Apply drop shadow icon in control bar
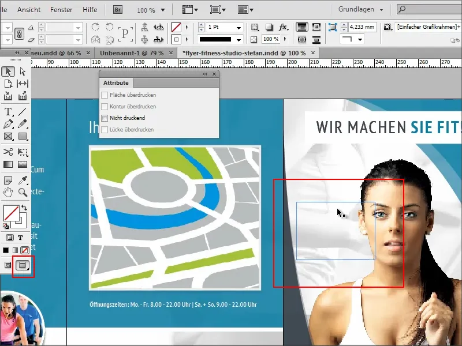The image size is (462, 346). tap(269, 27)
